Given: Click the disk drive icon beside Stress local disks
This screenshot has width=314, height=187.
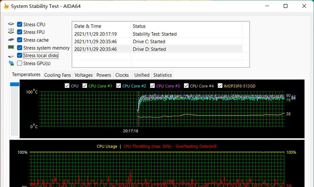Looking at the screenshot, I should (11, 56).
